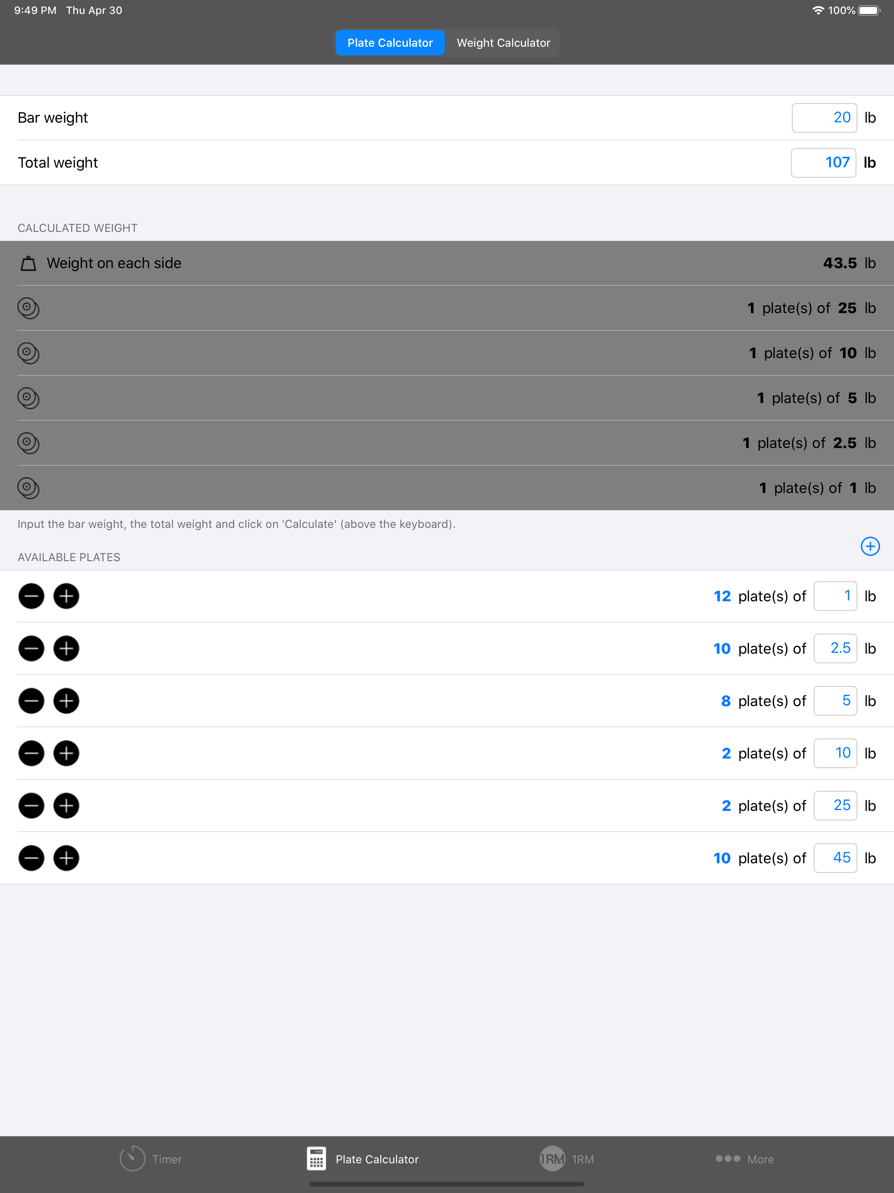The image size is (894, 1193).
Task: Click the 2.5 lb plate weight field
Action: click(835, 648)
